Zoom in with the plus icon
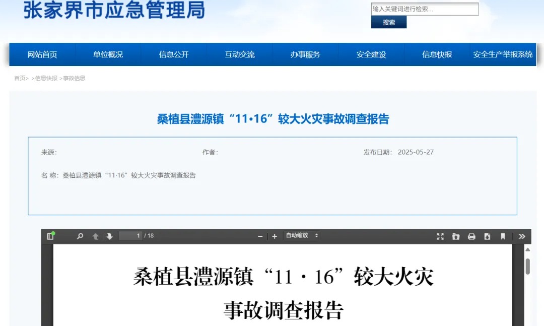This screenshot has width=544, height=326. coord(275,236)
